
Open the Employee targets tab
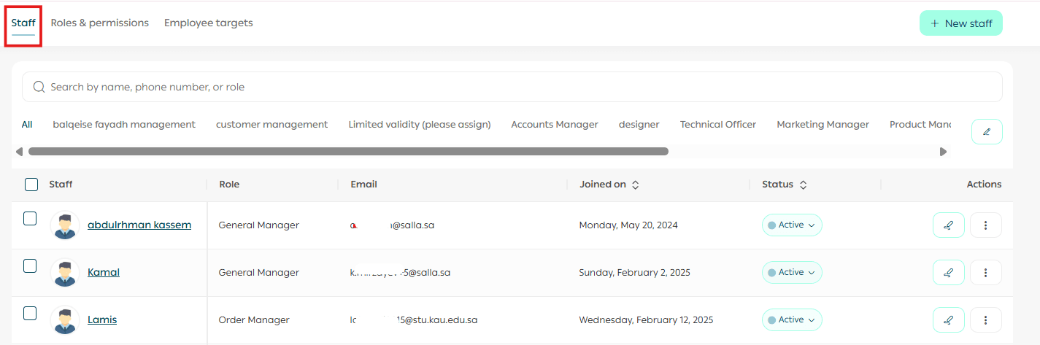coord(208,23)
